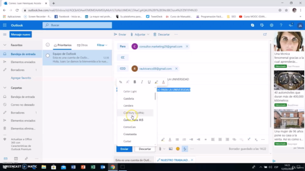Align text to the left

point(213,139)
